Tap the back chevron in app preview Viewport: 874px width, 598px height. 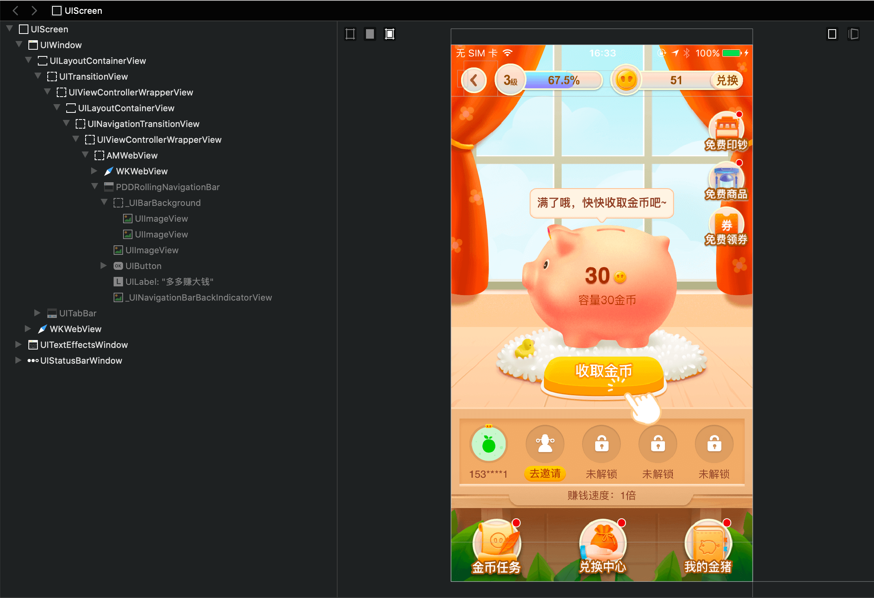click(474, 80)
